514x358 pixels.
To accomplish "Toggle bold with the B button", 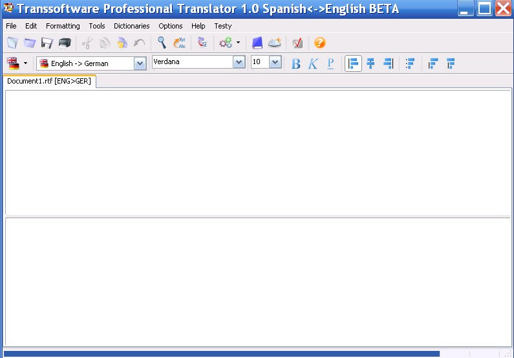I will (295, 63).
